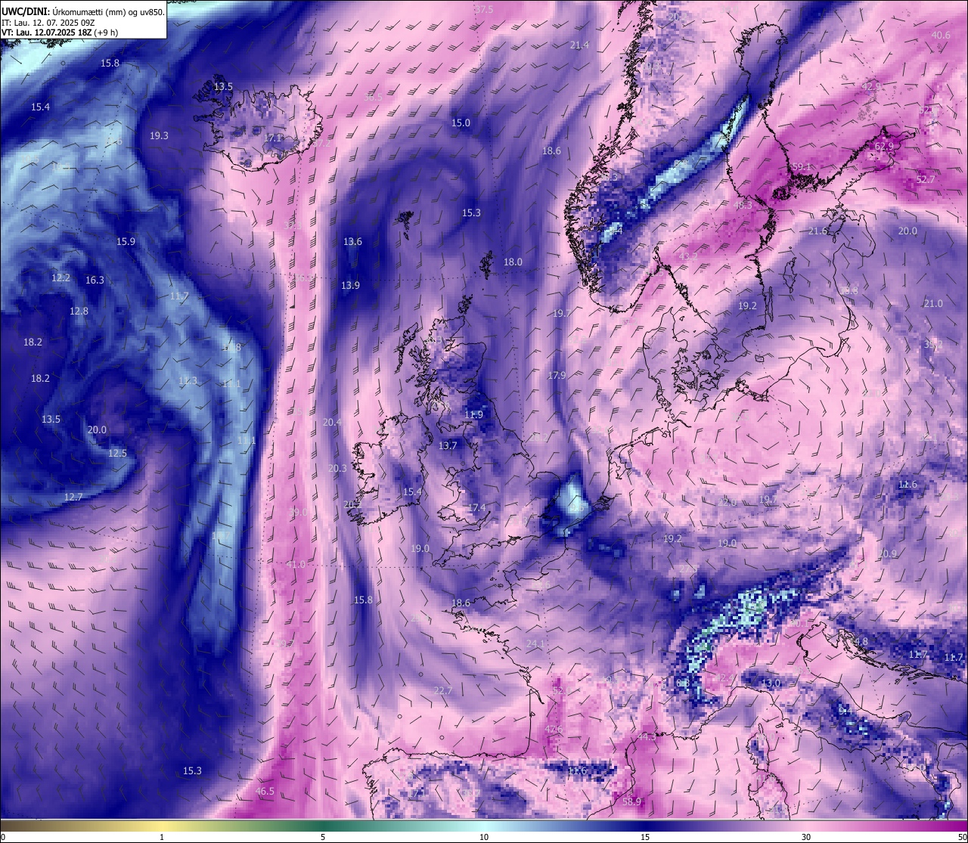Click the 17.4 value over southern England
Viewport: 968px width, 843px height.
pyautogui.click(x=476, y=508)
